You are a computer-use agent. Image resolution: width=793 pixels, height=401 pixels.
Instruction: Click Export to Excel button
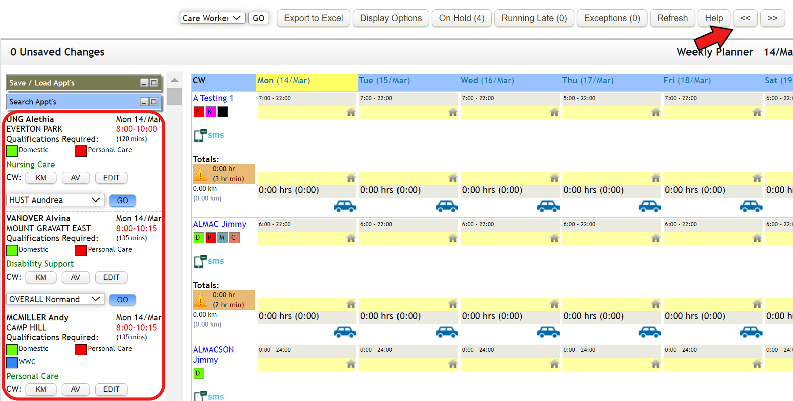313,18
